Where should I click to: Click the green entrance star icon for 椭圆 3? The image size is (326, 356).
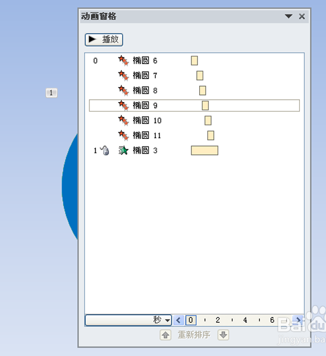tap(123, 151)
